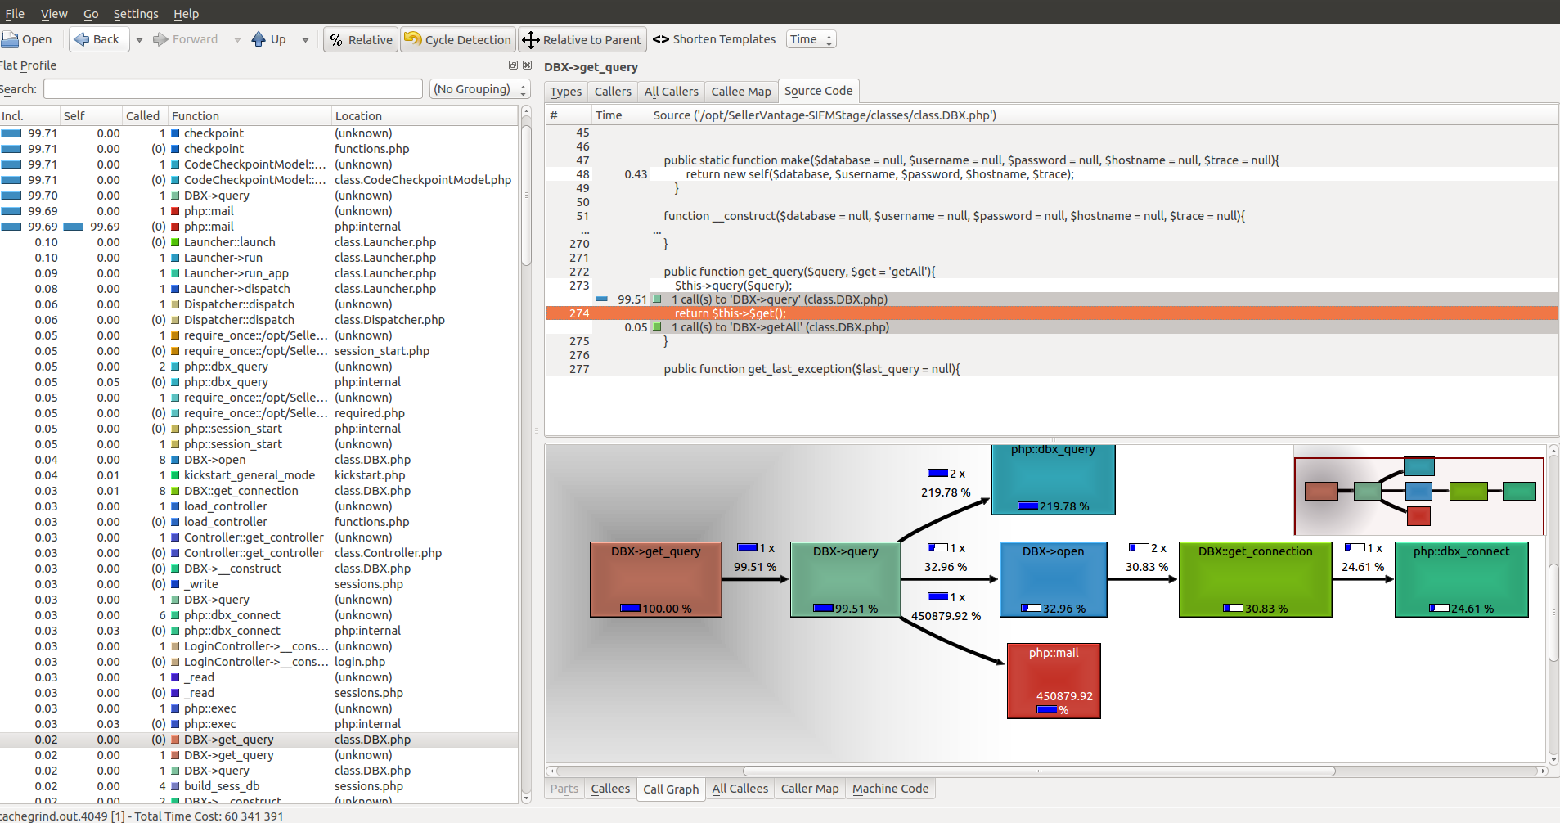Open the No Grouping combo box
Screen dimensions: 1560x823
tap(480, 89)
